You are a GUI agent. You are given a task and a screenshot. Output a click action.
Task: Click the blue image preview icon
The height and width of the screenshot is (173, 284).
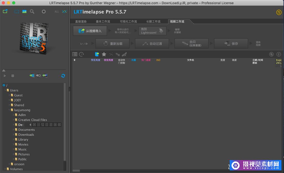pos(24,11)
